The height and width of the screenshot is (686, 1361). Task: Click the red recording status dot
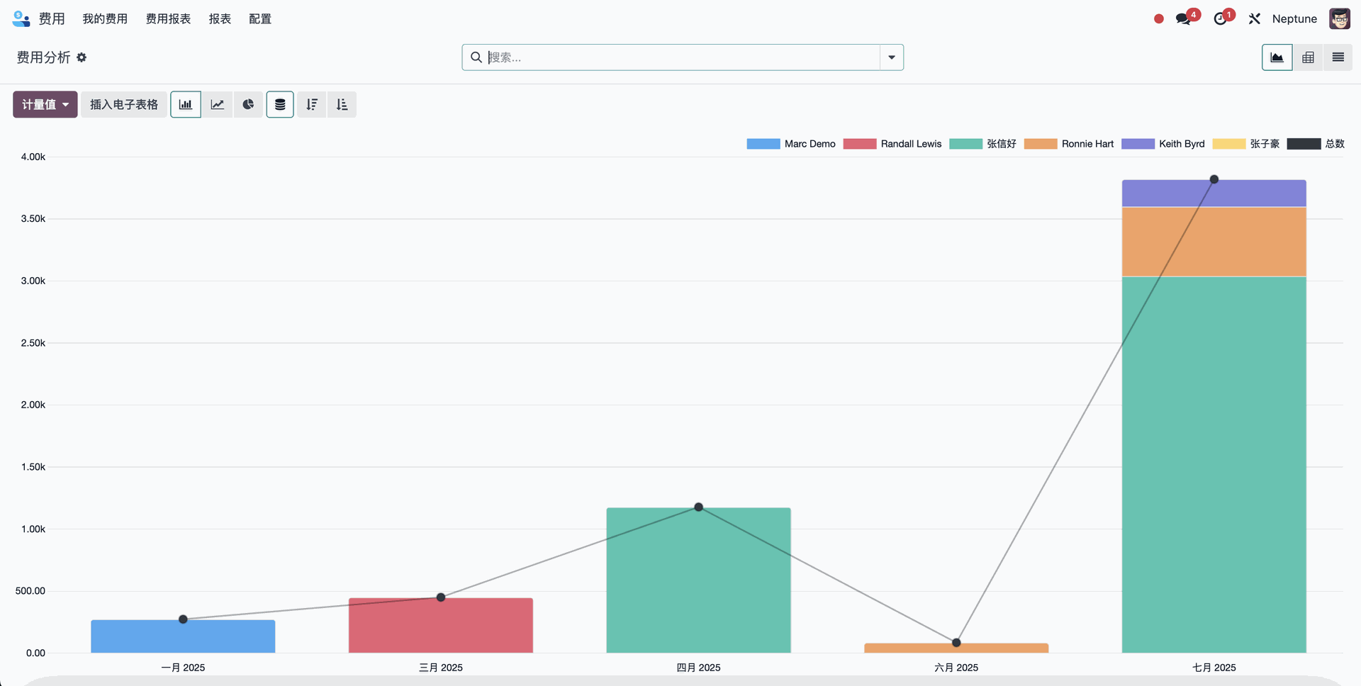point(1159,19)
